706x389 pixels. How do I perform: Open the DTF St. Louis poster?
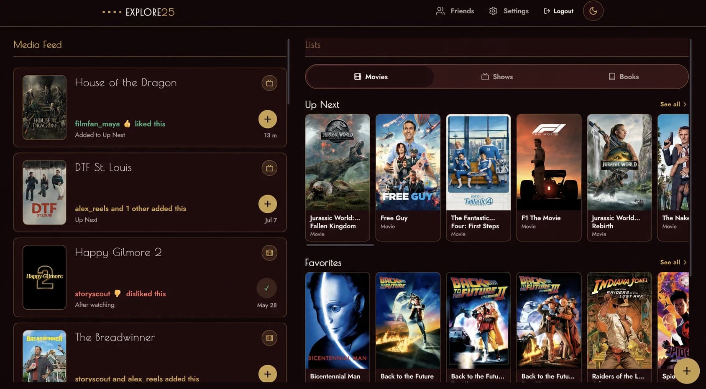point(44,192)
